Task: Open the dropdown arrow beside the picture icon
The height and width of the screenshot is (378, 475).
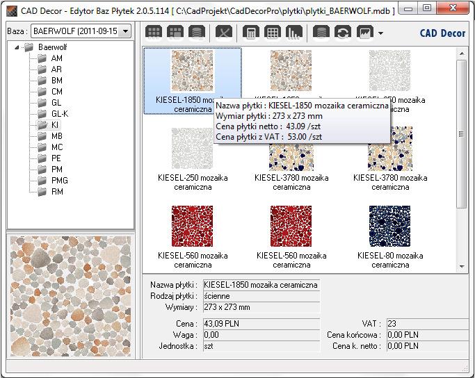Action: click(x=381, y=33)
